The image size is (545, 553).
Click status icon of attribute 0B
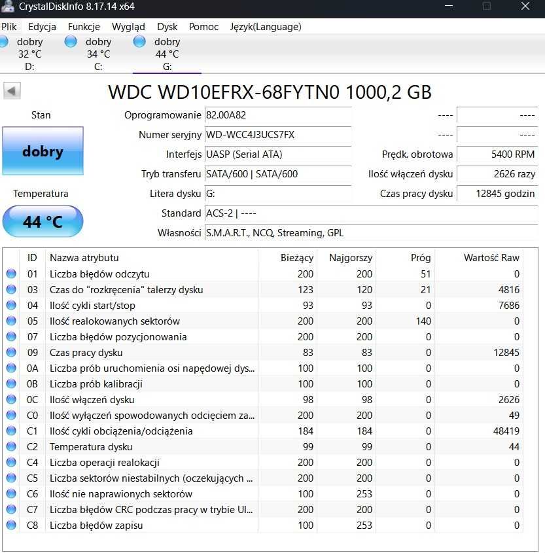11,384
